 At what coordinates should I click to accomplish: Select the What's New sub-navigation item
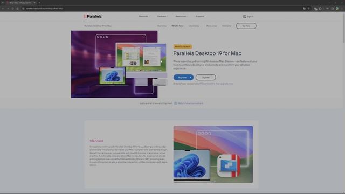177,26
